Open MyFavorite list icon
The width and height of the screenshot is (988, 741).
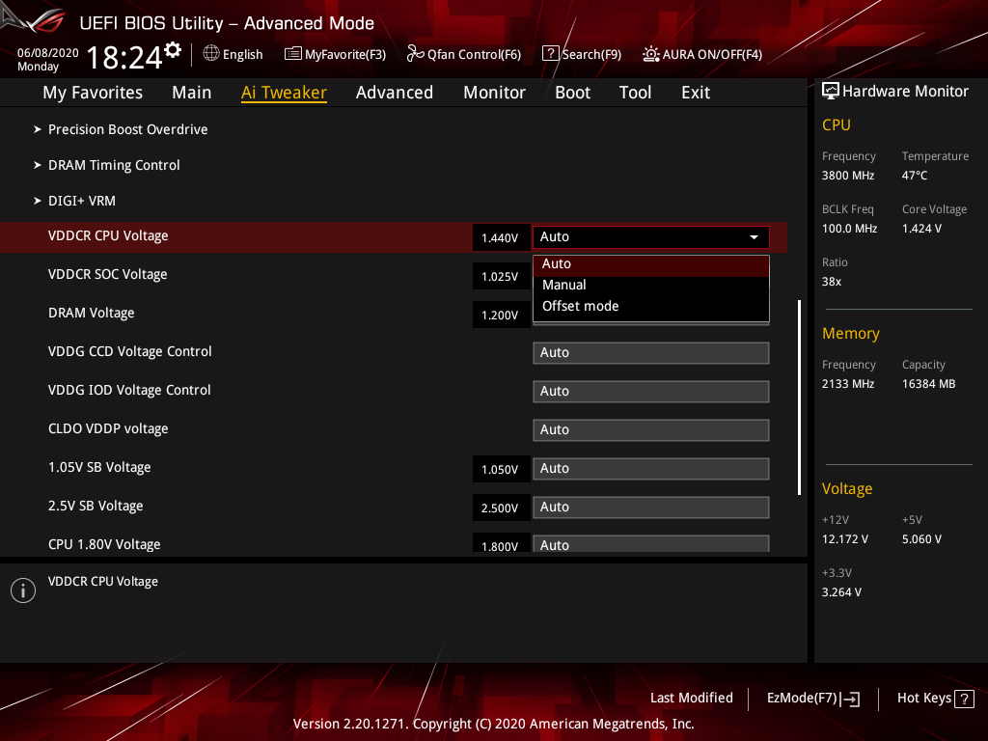[293, 54]
